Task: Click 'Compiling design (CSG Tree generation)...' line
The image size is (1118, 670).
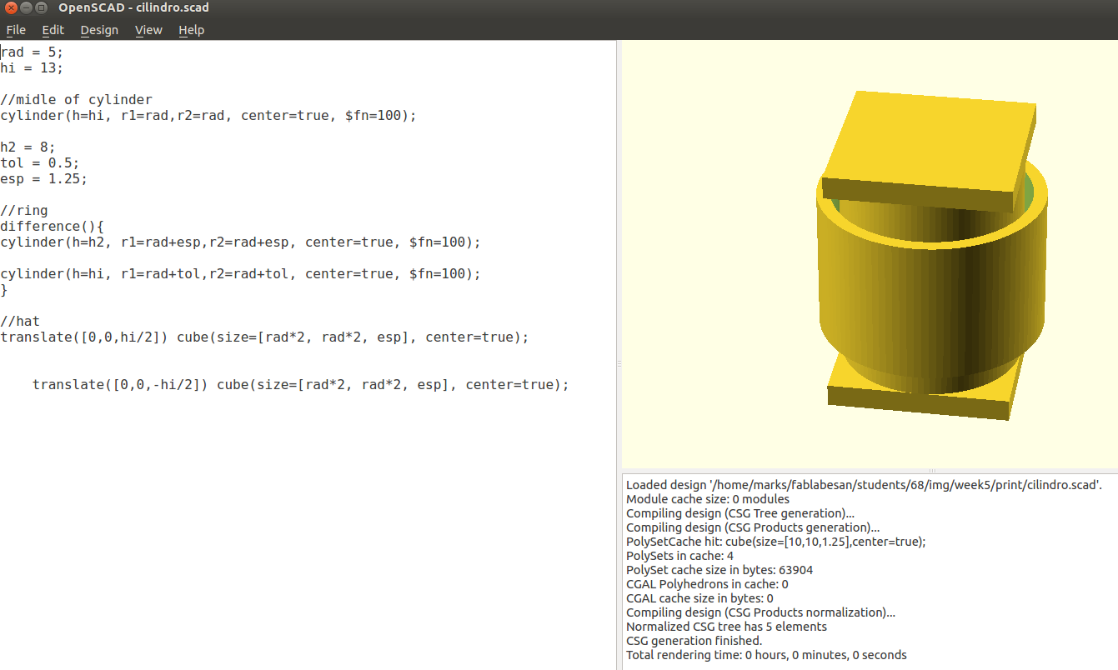Action: pos(739,513)
